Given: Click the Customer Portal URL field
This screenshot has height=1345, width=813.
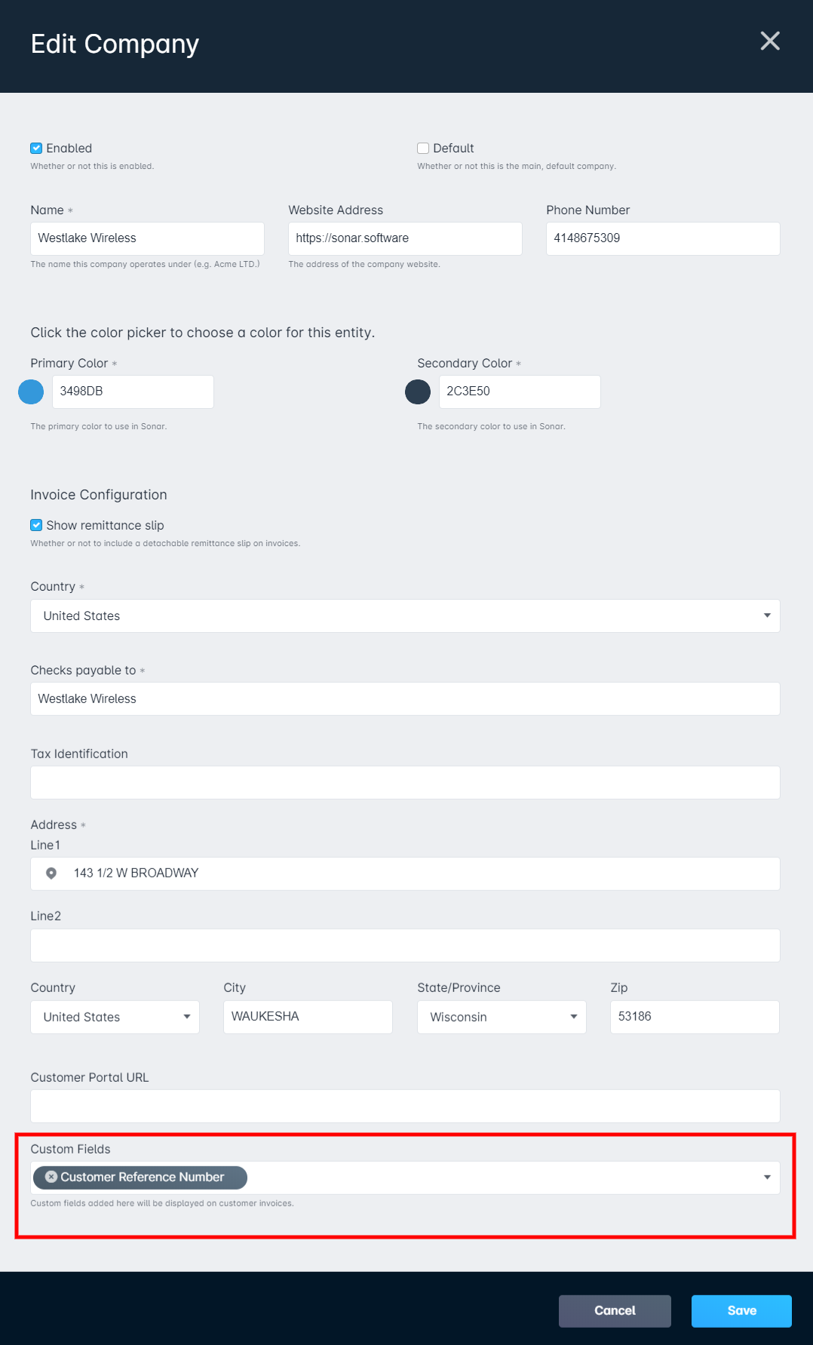Looking at the screenshot, I should [405, 1106].
